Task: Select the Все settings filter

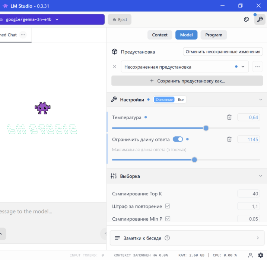Action: pos(181,100)
